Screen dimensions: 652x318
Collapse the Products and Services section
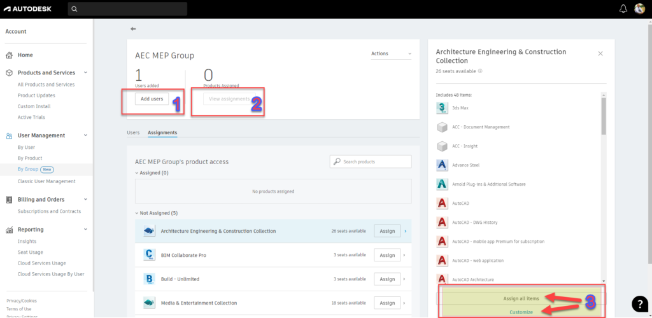[85, 73]
